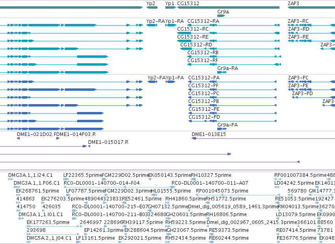
Task: Click RC0-DL0001-140700-014-F04 label
Action: 102,183
